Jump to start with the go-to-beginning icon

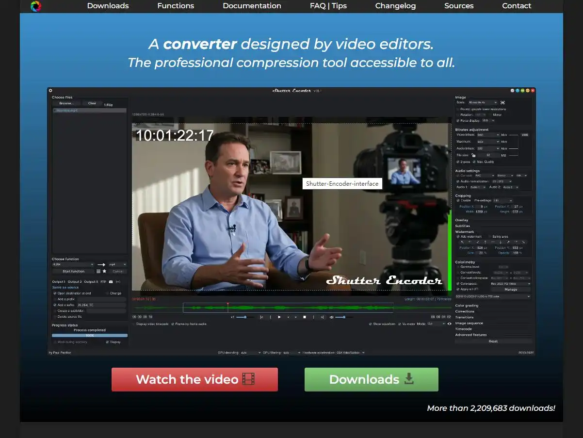pyautogui.click(x=261, y=317)
